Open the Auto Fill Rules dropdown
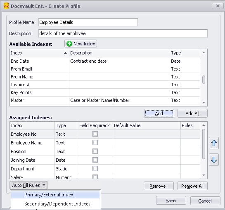225x210 pixels. pyautogui.click(x=28, y=185)
